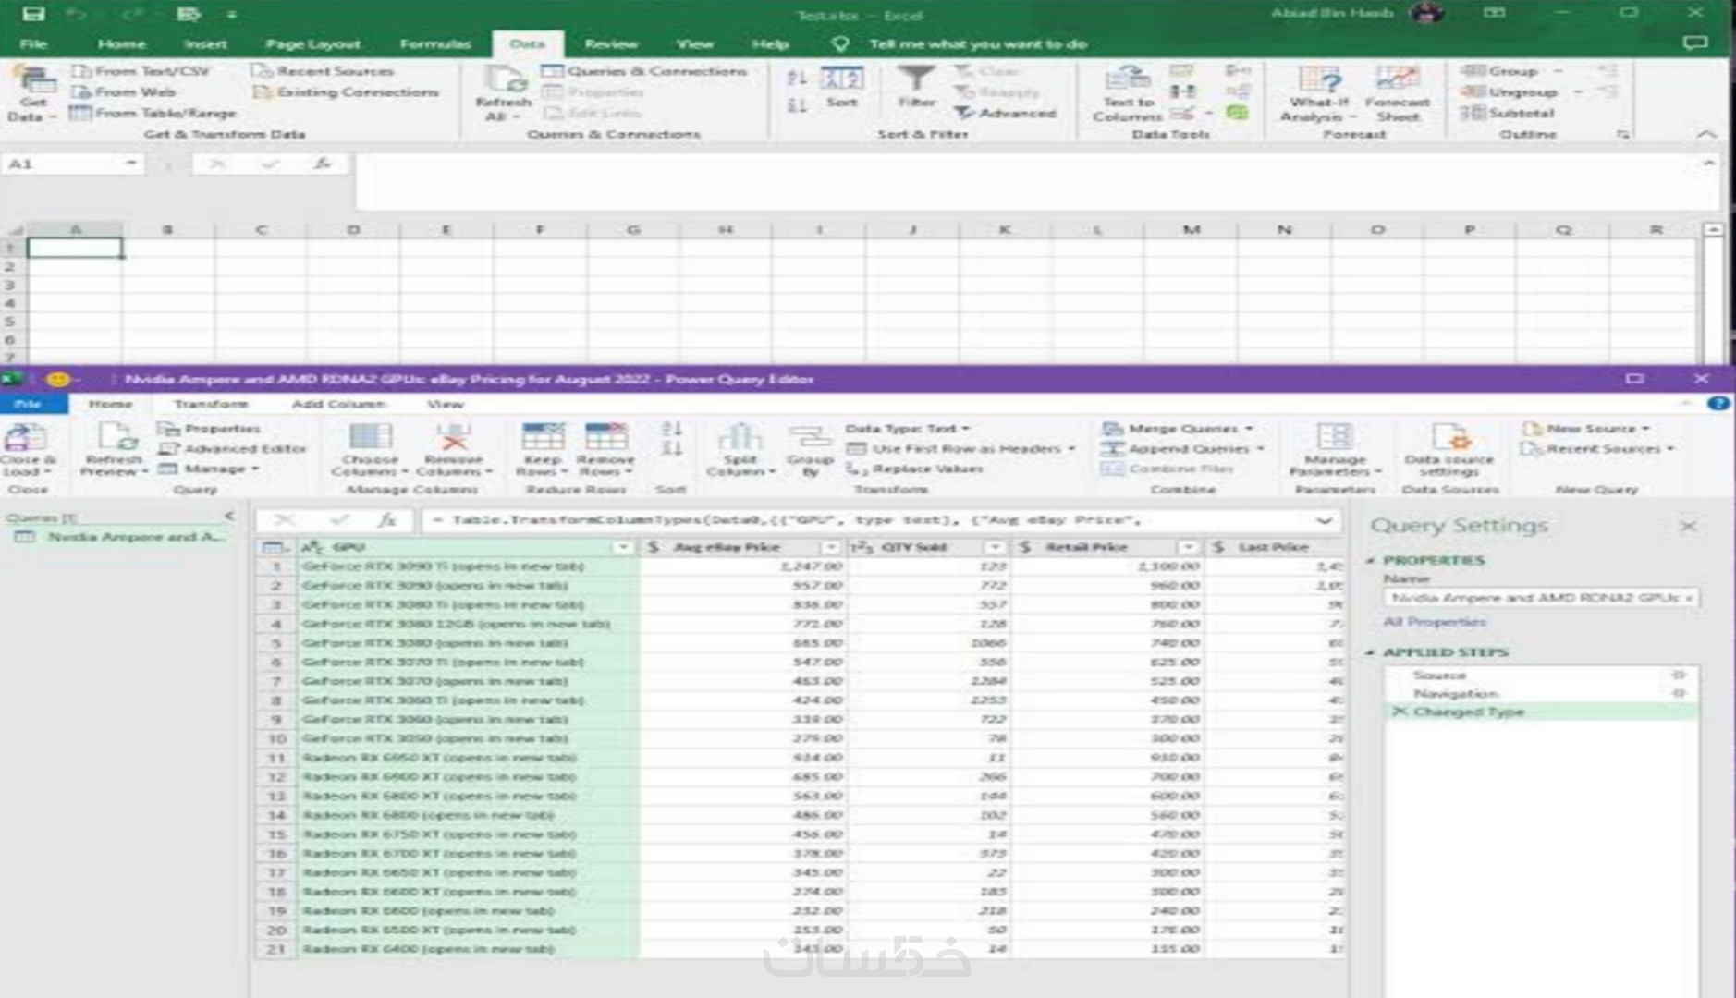Open Data source settings
This screenshot has width=1736, height=998.
tap(1449, 448)
